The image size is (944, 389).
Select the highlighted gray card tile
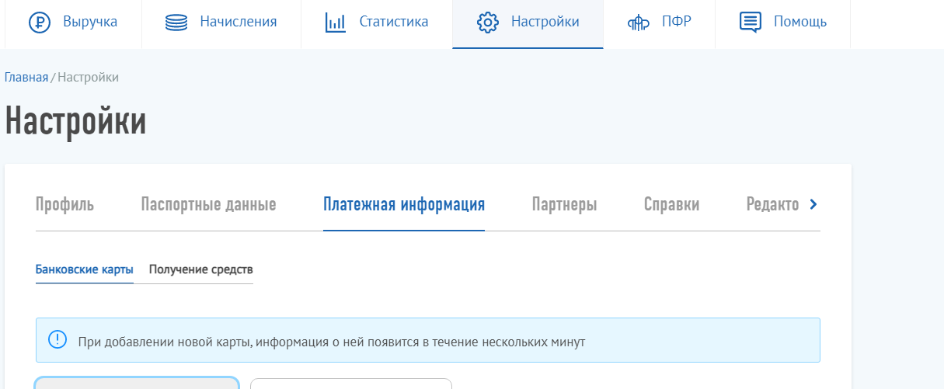(x=137, y=383)
